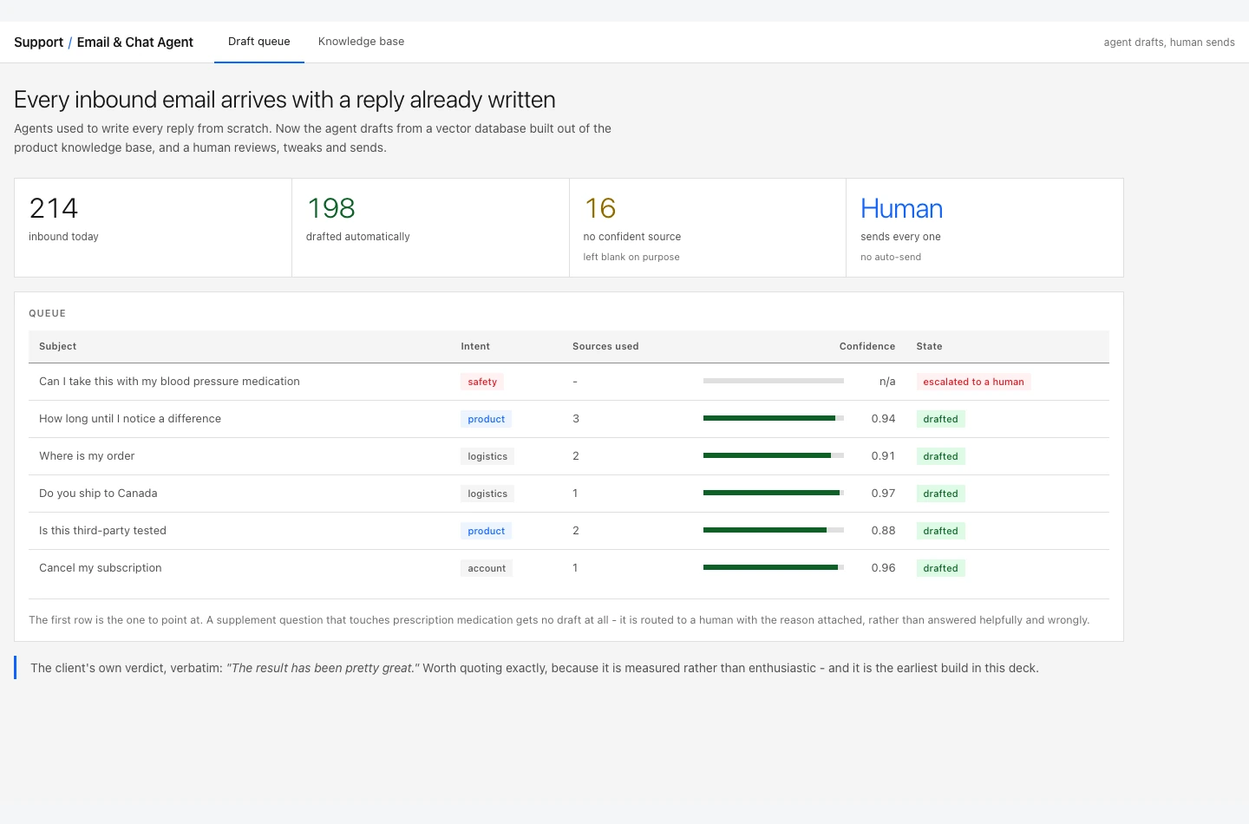Viewport: 1249px width, 824px height.
Task: Go to the Support breadcrumb
Action: coord(38,43)
